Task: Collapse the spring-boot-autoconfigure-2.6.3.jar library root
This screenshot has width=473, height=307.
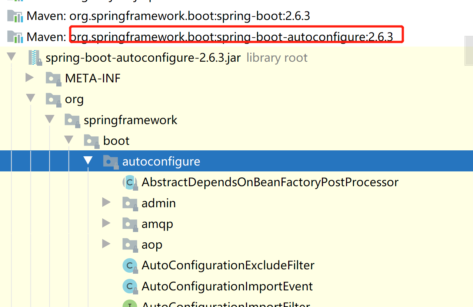Action: coord(11,57)
